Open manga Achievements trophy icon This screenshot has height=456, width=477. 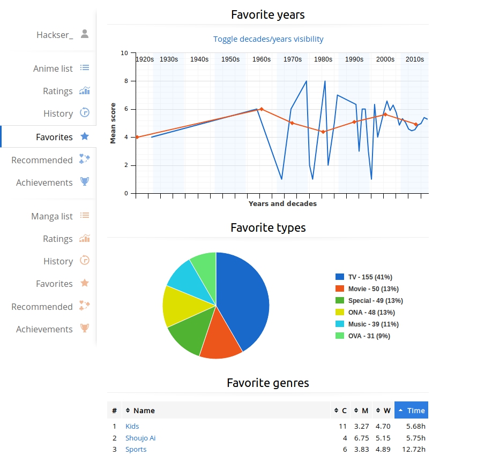[84, 329]
